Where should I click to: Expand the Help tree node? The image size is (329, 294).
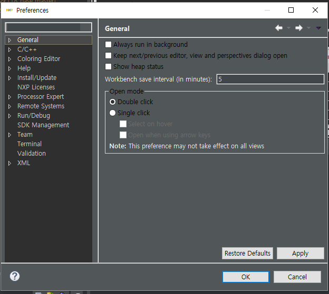click(x=9, y=68)
